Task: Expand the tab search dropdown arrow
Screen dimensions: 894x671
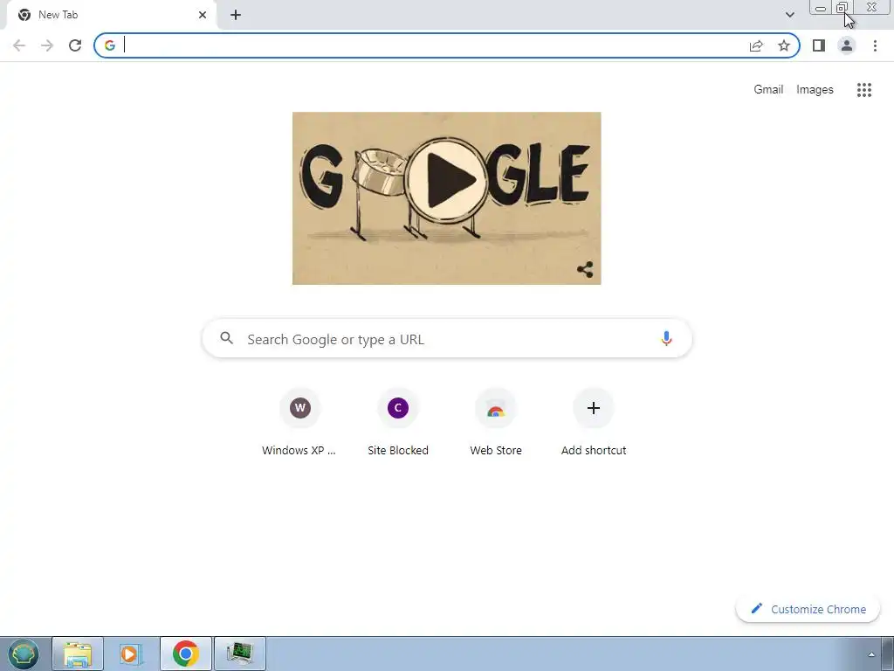Action: 789,15
